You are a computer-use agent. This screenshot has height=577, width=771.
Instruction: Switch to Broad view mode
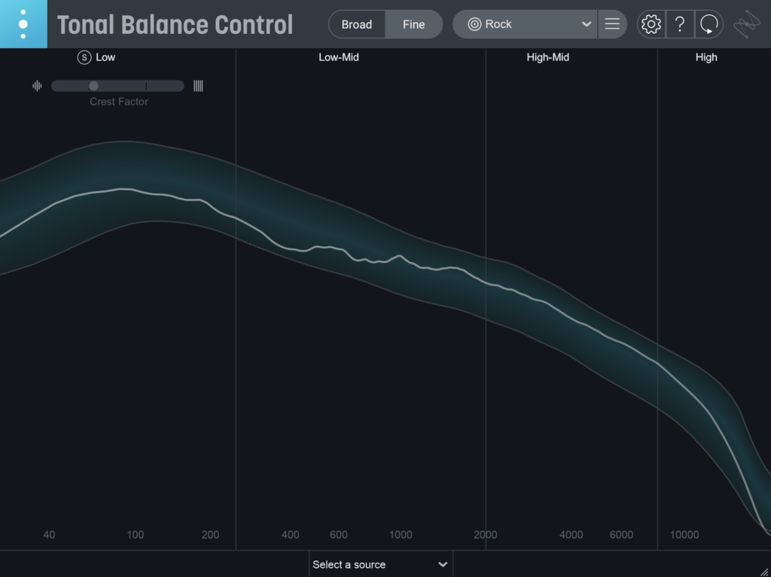356,23
